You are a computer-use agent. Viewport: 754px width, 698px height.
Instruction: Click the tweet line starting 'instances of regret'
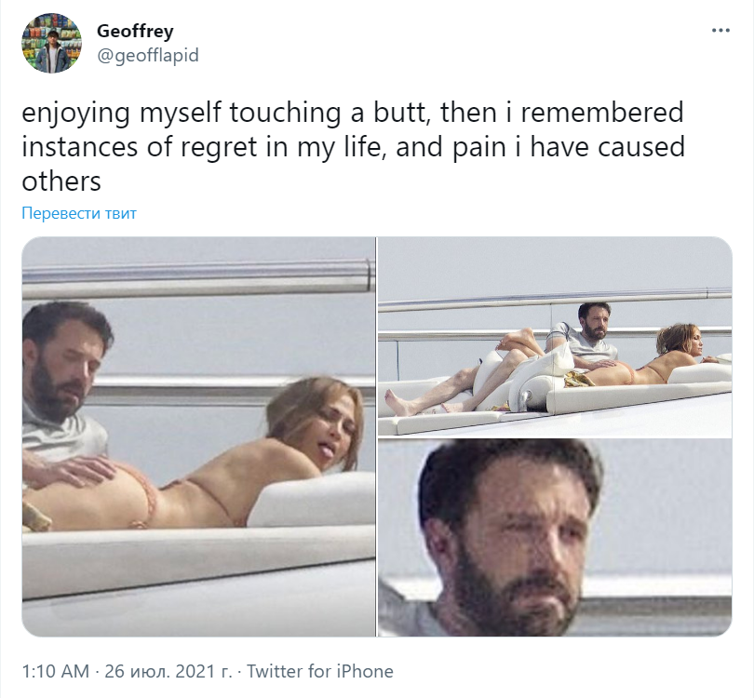tap(354, 147)
